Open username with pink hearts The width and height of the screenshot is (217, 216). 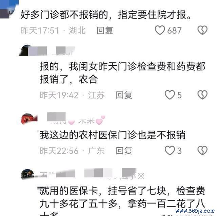[76, 119]
